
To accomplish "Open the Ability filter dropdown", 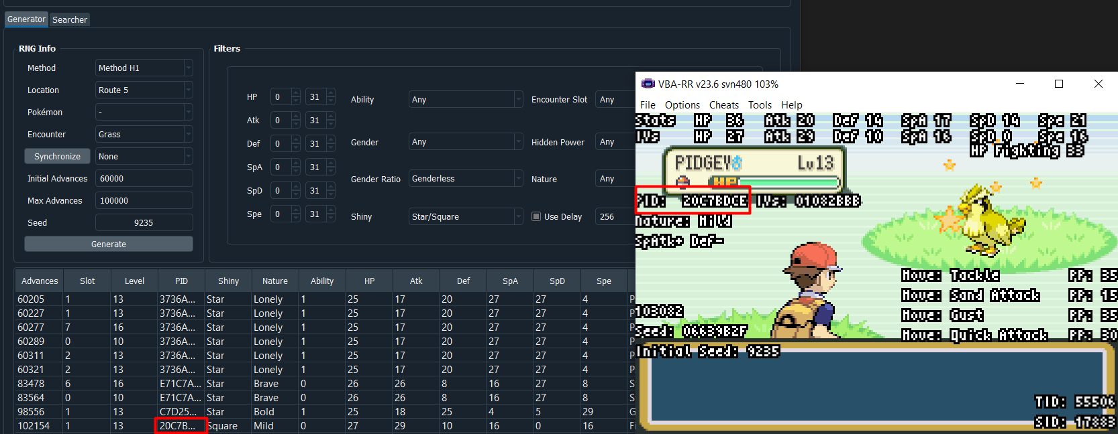I will click(466, 99).
